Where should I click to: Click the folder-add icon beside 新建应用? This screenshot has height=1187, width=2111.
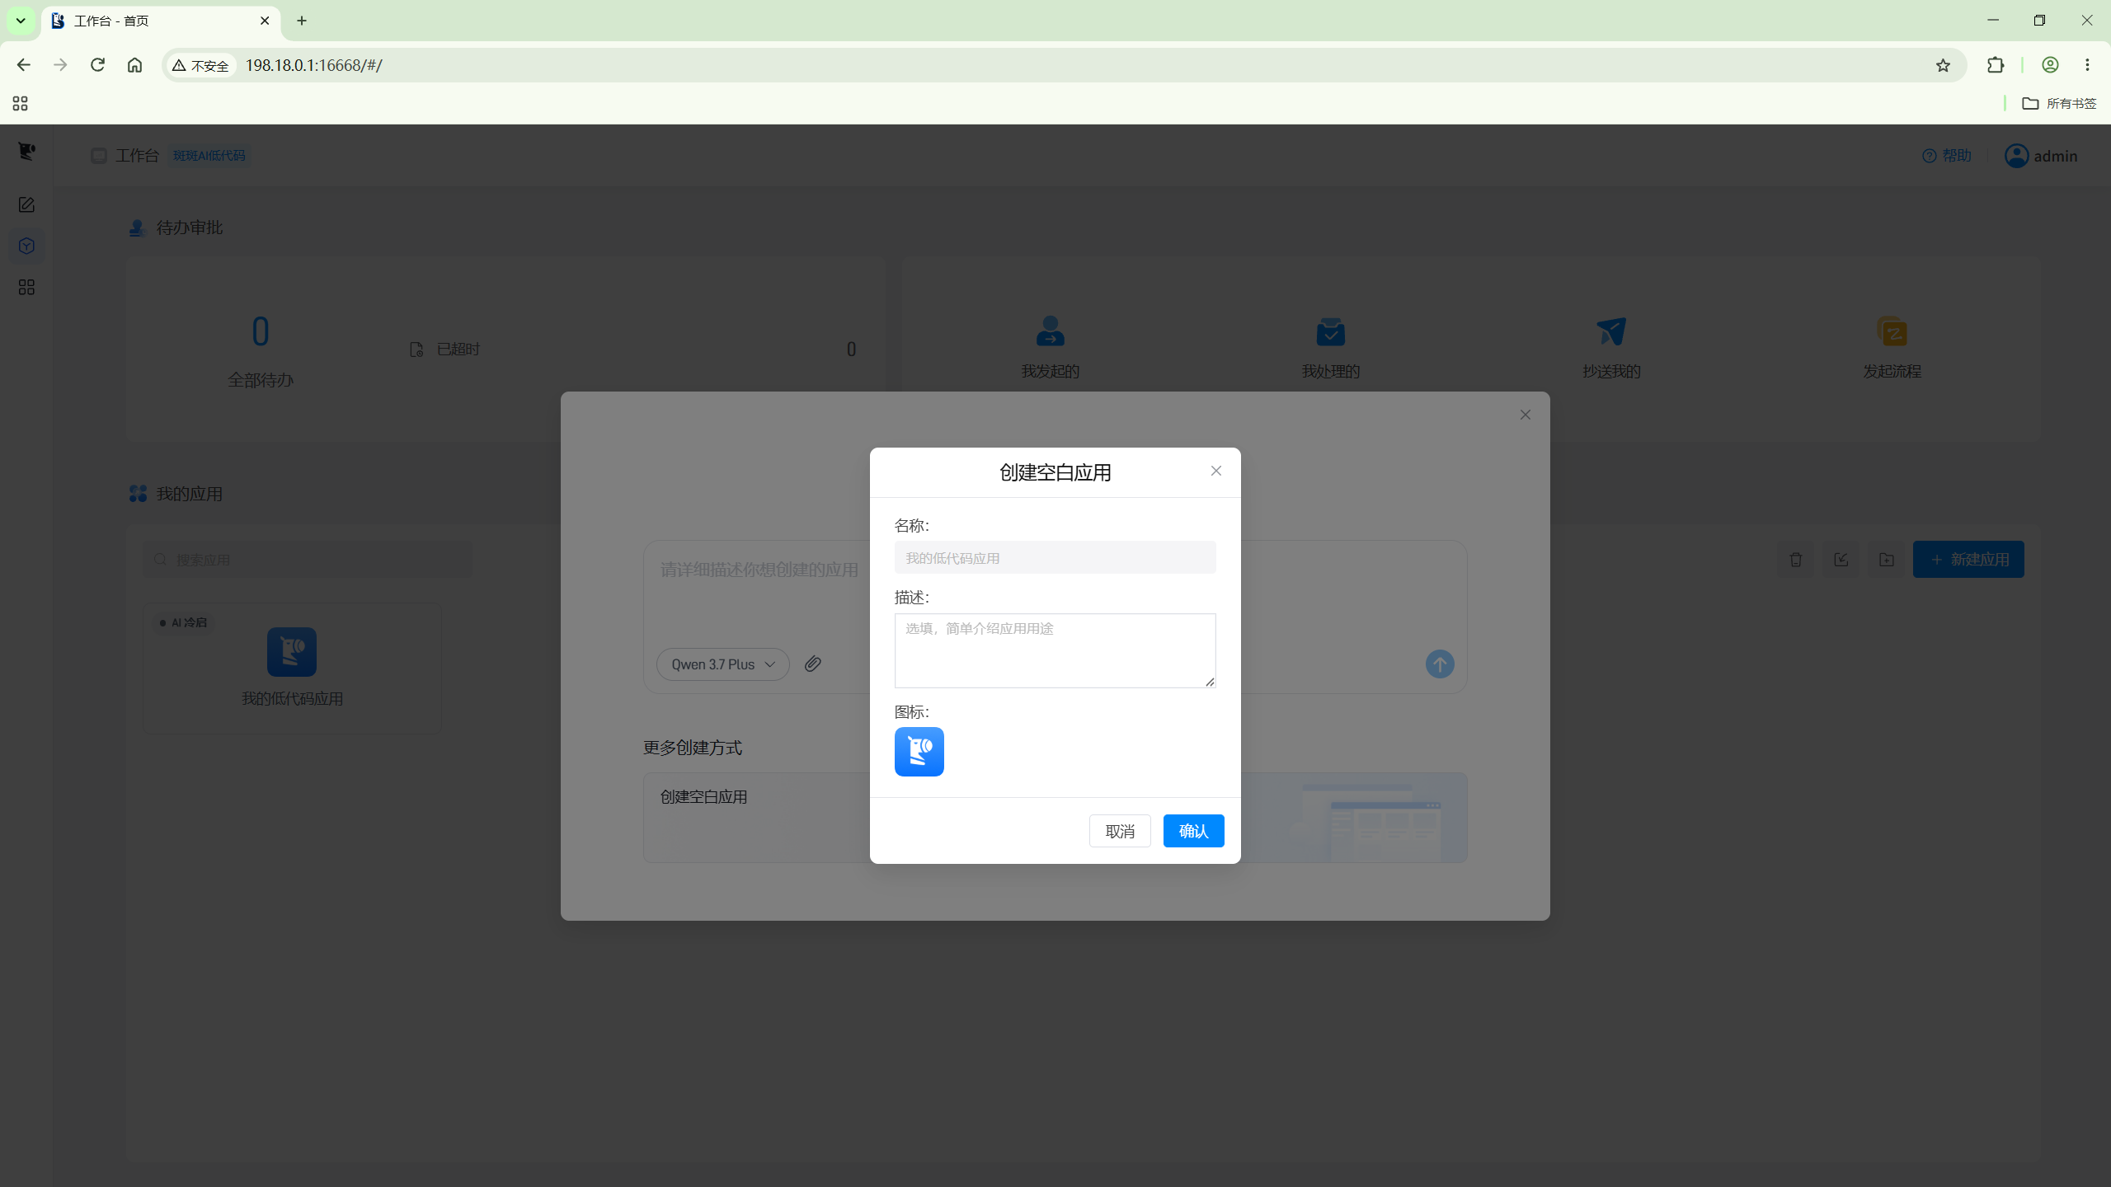click(x=1886, y=560)
